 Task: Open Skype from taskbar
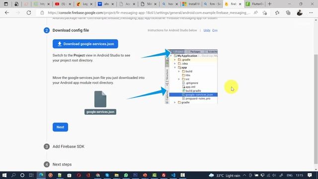[x=107, y=175]
